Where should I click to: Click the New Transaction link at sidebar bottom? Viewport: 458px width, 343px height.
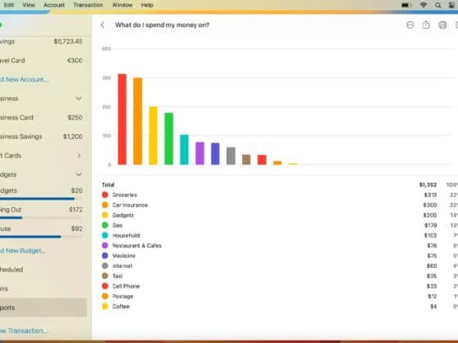pyautogui.click(x=24, y=331)
